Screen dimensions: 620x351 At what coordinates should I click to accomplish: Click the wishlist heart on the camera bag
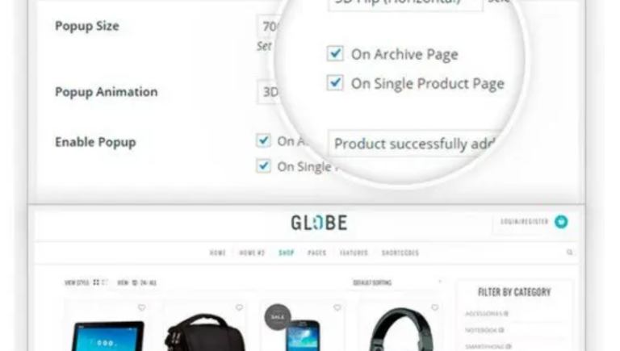click(x=239, y=307)
